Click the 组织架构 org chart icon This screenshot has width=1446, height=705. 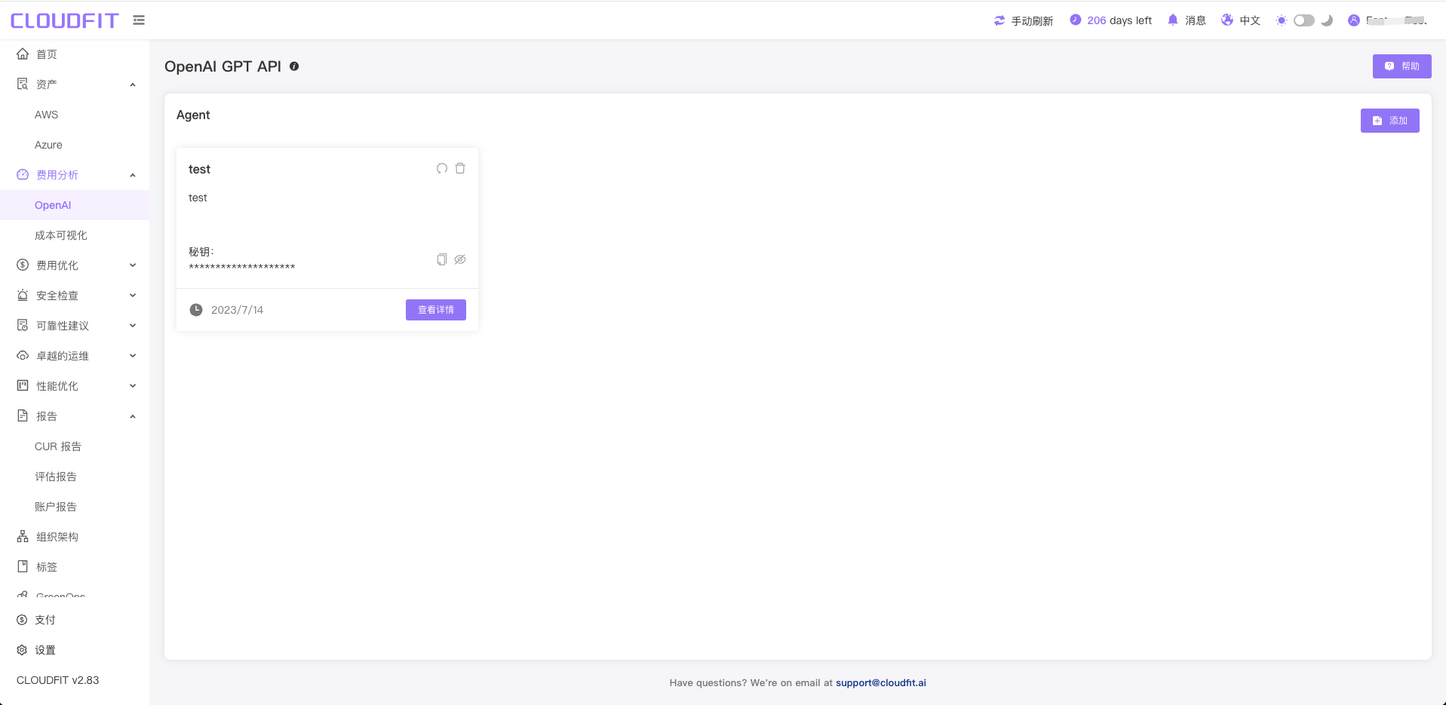click(x=23, y=537)
